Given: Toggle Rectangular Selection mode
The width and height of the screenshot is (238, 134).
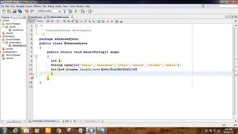Looking at the screenshot, I should tap(81, 21).
